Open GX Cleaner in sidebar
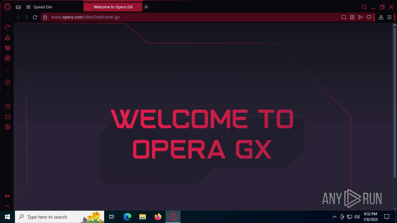This screenshot has height=223, width=397. 7,38
